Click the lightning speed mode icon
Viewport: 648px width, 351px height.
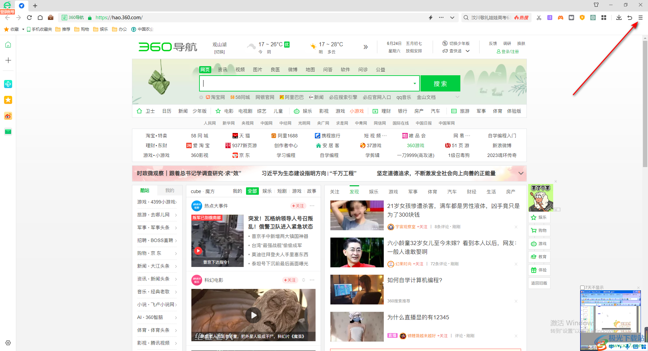[431, 18]
